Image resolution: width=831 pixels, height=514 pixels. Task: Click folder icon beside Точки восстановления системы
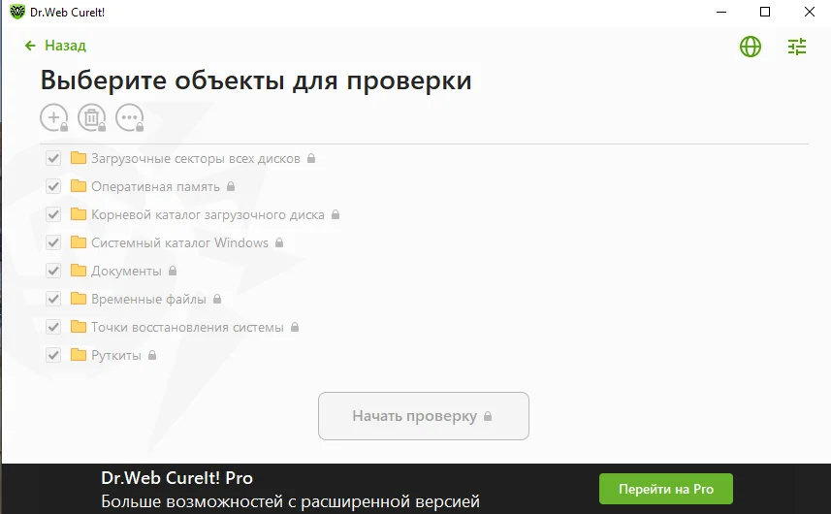point(79,327)
